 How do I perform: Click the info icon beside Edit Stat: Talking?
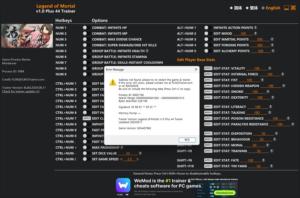(x=270, y=113)
